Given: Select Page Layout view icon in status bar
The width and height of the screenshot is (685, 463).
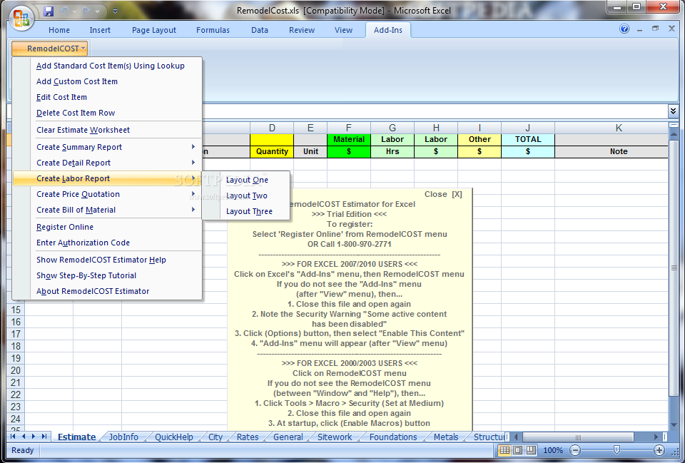Looking at the screenshot, I should pyautogui.click(x=518, y=450).
